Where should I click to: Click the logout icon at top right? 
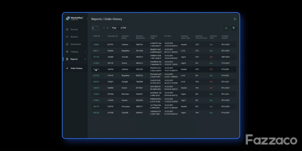[235, 19]
